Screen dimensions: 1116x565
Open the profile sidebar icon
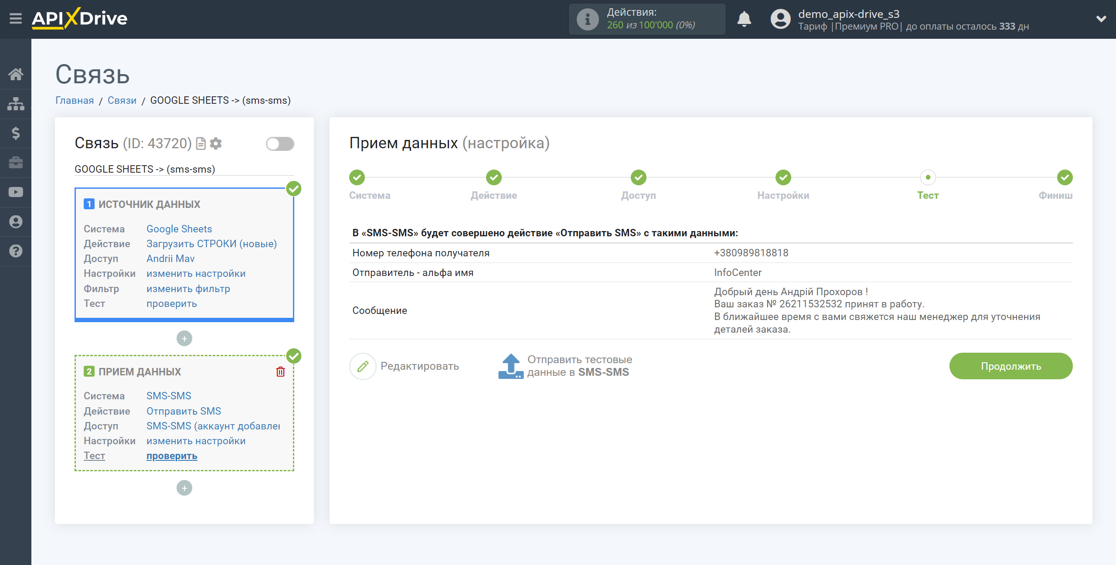coord(16,221)
